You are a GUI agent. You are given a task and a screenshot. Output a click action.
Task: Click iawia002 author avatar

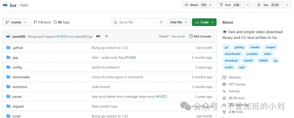(x=8, y=36)
